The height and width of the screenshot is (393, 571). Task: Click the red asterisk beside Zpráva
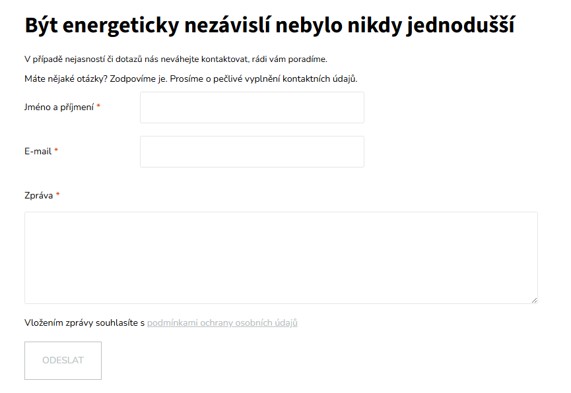click(x=58, y=195)
